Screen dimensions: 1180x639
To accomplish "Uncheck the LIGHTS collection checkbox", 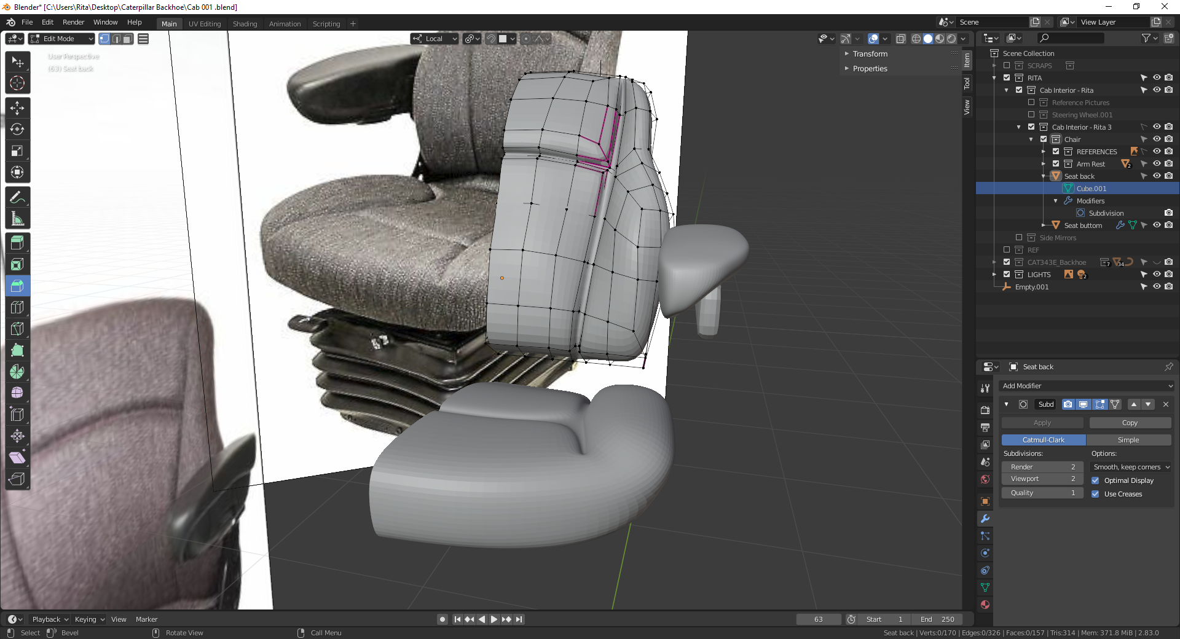I will [1007, 275].
